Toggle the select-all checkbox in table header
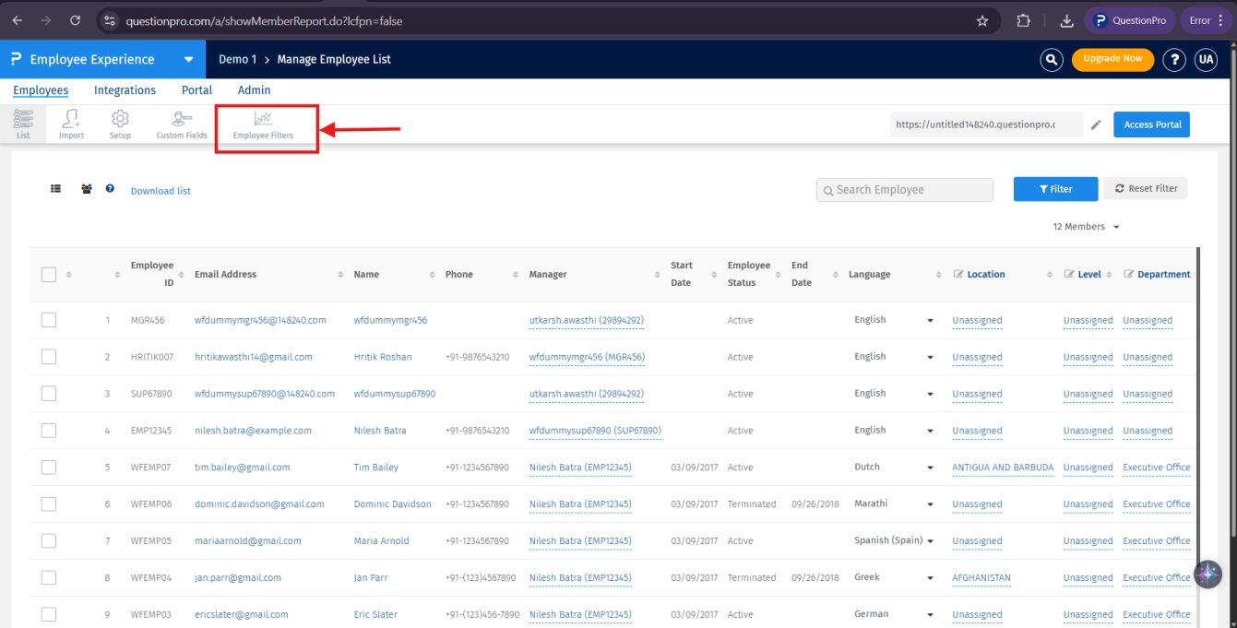Viewport: 1237px width, 628px height. 49,274
